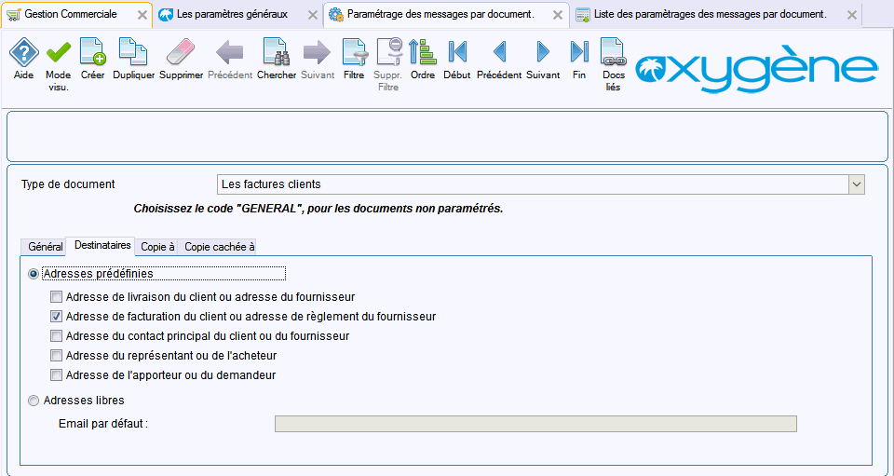Go to previous record with blue Précédent arrow
This screenshot has height=476, width=894.
(499, 52)
